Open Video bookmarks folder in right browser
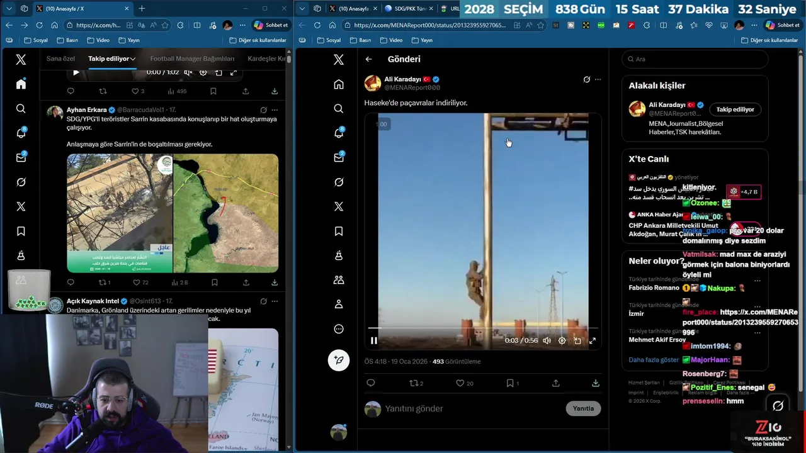 390,40
